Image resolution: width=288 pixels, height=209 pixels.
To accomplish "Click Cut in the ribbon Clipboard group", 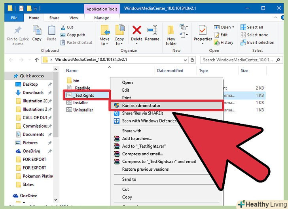I will pyautogui.click(x=67, y=27).
